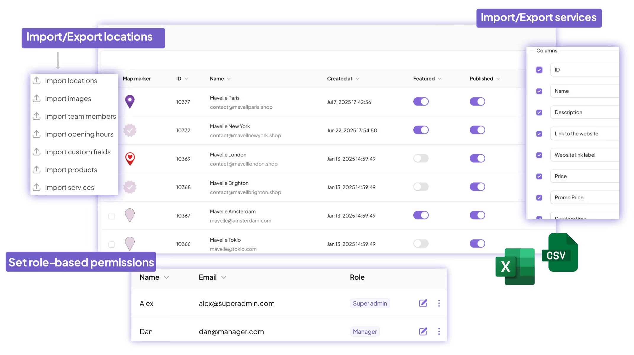Image resolution: width=634 pixels, height=355 pixels.
Task: Select Import services from the import menu
Action: (x=69, y=187)
